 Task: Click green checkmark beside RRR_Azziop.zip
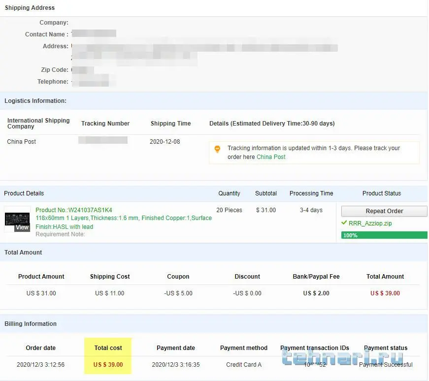pos(344,223)
